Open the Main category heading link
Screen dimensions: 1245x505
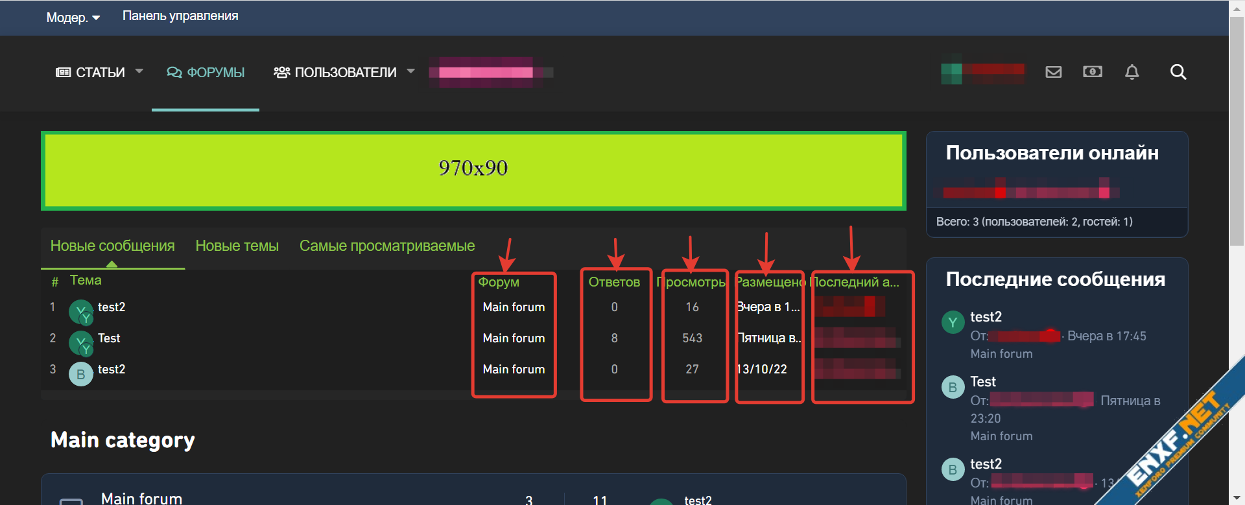(x=123, y=440)
